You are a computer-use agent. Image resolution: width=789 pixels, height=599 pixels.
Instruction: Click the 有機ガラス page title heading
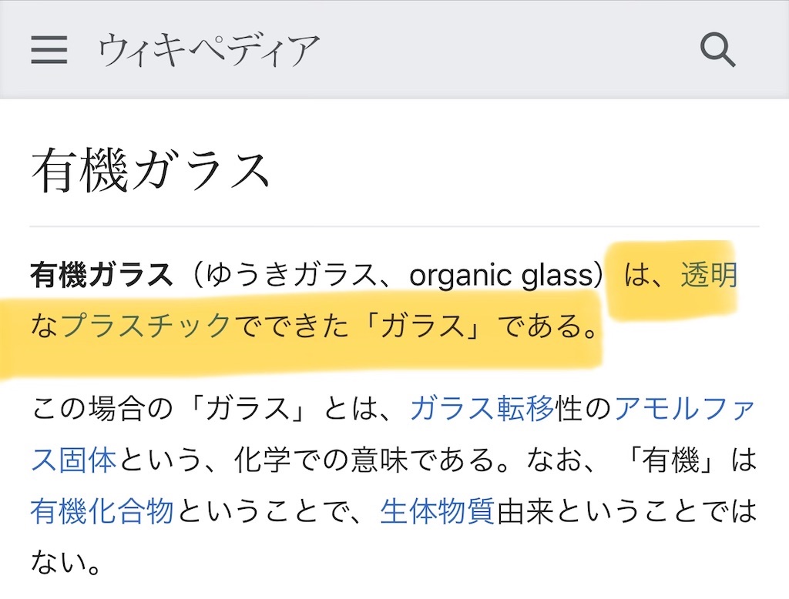pyautogui.click(x=150, y=170)
